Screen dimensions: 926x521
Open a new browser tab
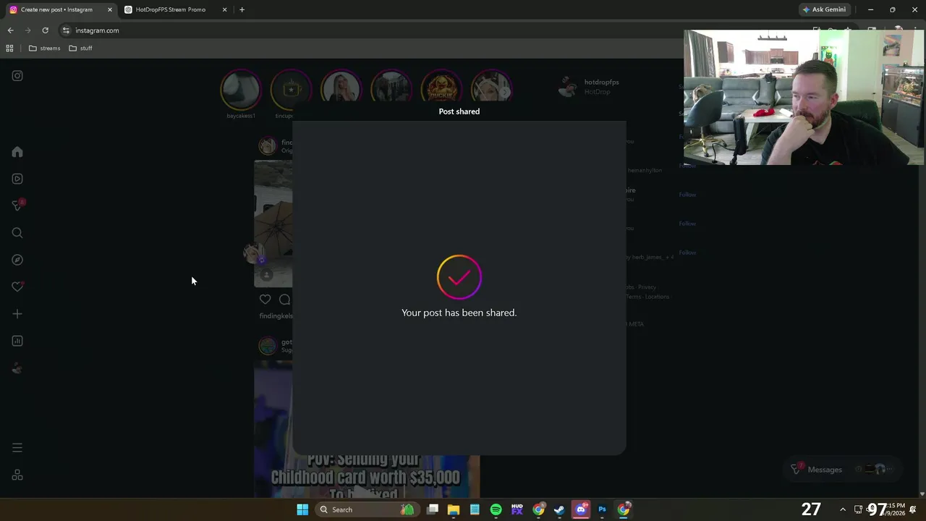click(242, 9)
